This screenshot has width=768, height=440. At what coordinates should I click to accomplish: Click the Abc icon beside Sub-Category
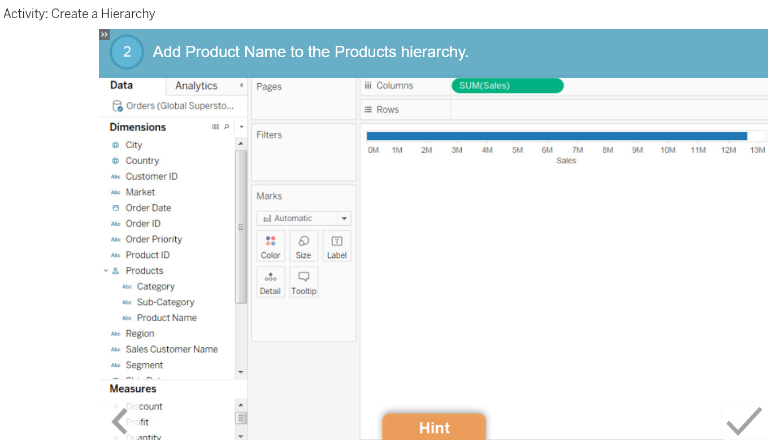[127, 303]
